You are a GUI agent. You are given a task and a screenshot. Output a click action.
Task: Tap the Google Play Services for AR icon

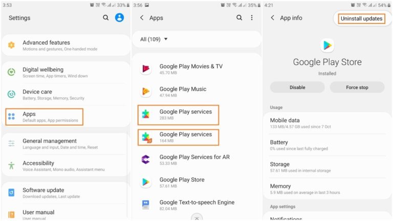click(x=146, y=160)
